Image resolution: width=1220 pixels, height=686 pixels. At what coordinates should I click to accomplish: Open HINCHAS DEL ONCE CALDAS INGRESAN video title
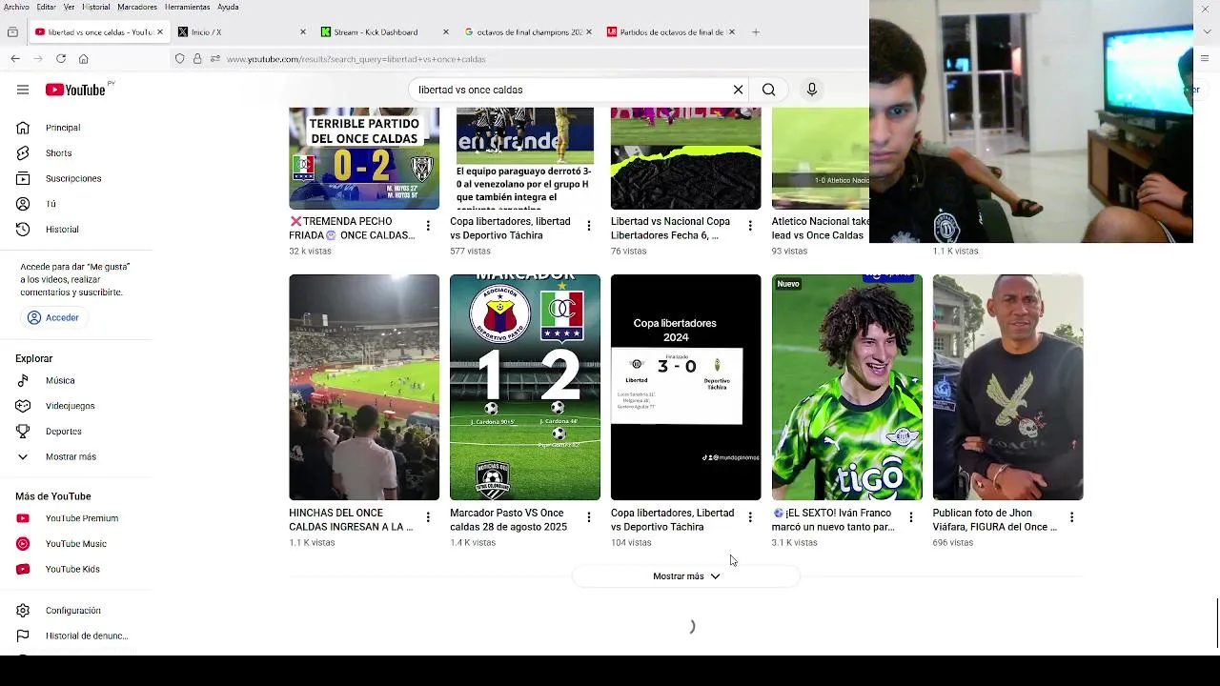point(351,520)
